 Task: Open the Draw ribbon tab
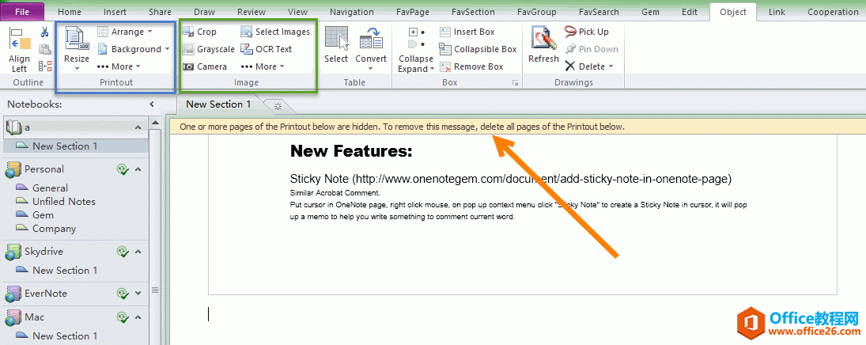click(x=205, y=12)
